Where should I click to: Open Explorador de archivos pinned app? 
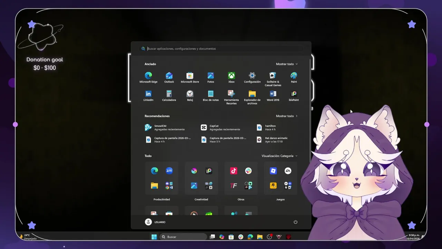[252, 98]
